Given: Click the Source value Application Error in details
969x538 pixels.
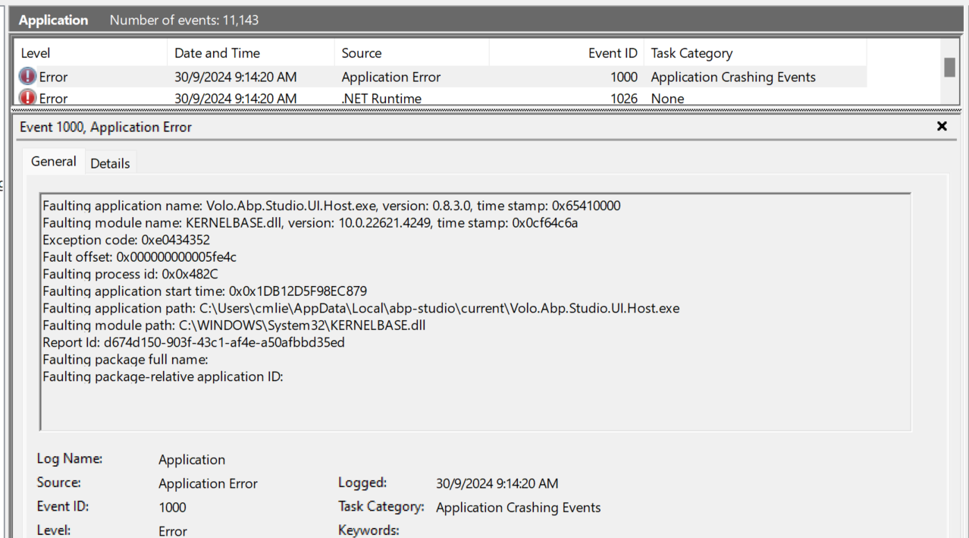Looking at the screenshot, I should click(208, 483).
